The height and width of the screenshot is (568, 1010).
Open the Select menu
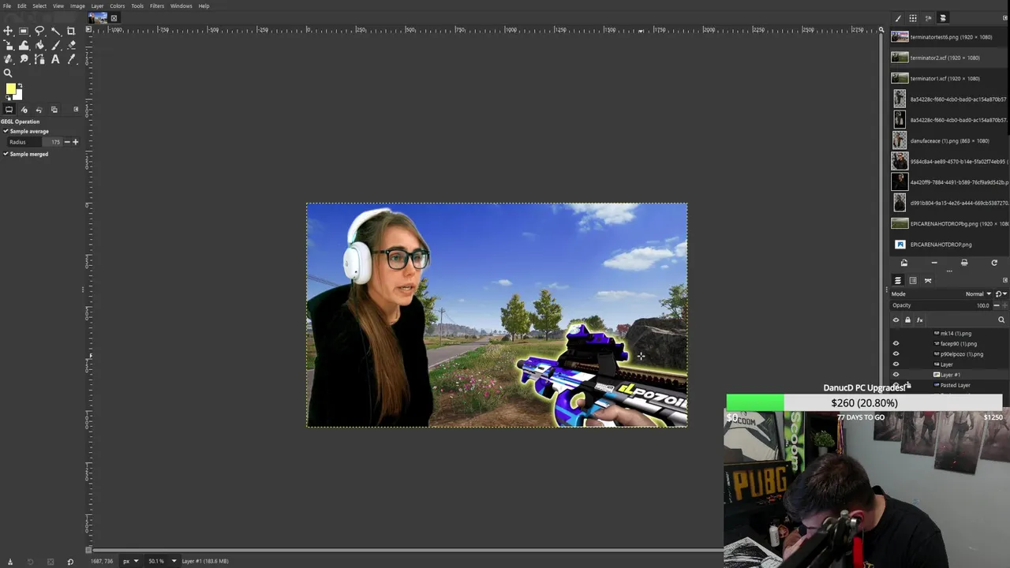[39, 6]
